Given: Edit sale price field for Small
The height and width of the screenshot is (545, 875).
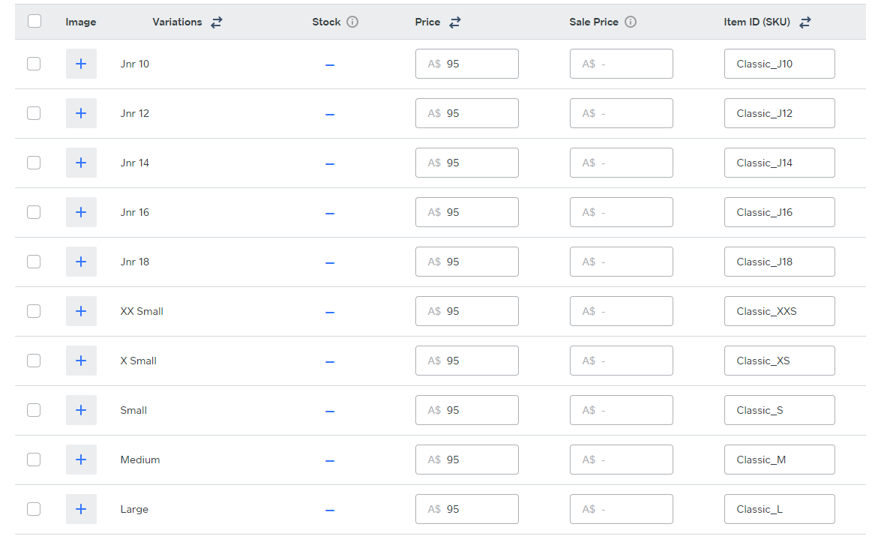Looking at the screenshot, I should tap(622, 410).
